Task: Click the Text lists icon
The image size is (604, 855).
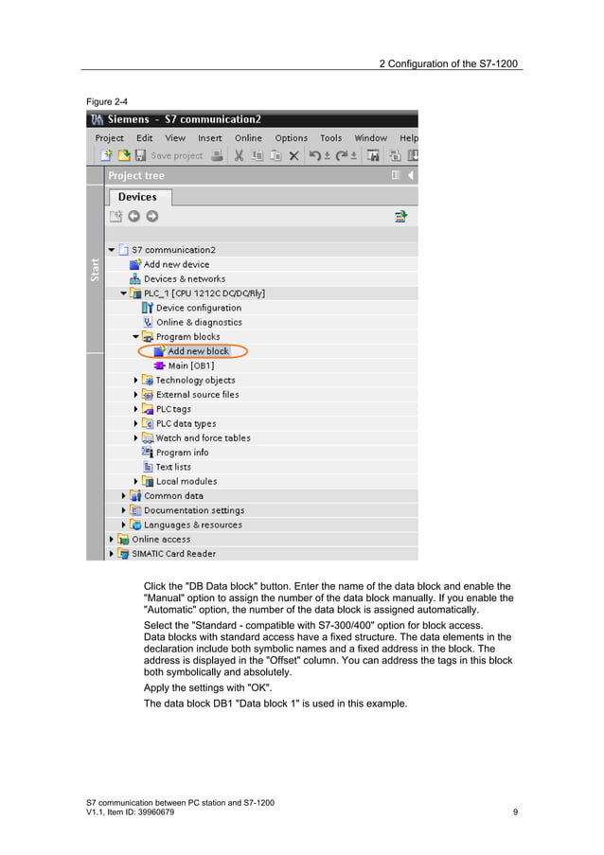Action: [x=148, y=467]
